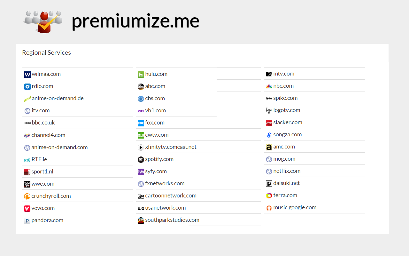The width and height of the screenshot is (409, 256).
Task: Open the music.google.com link
Action: 295,207
